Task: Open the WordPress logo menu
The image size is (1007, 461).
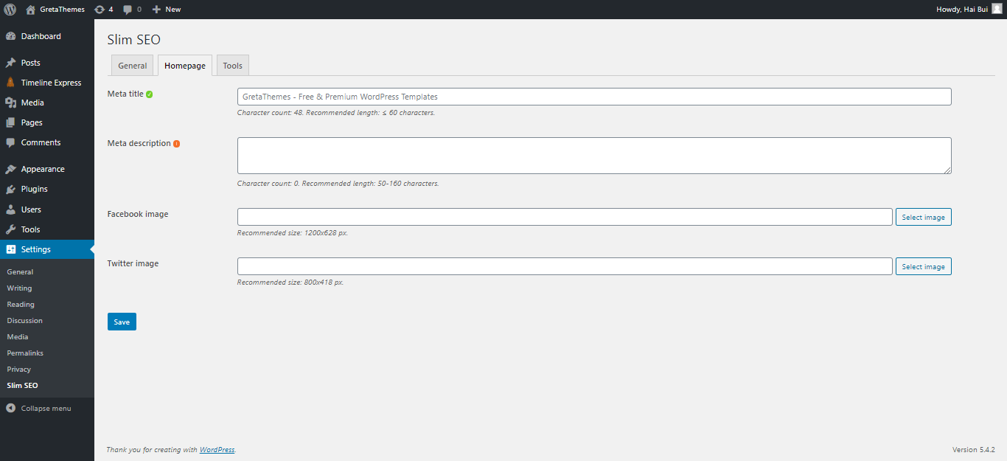Action: (x=8, y=9)
